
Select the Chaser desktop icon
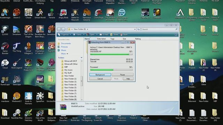click(x=29, y=14)
